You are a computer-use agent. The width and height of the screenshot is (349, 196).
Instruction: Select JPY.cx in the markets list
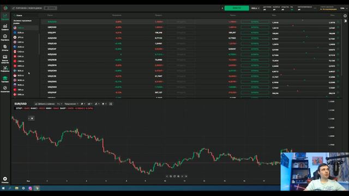click(x=26, y=38)
